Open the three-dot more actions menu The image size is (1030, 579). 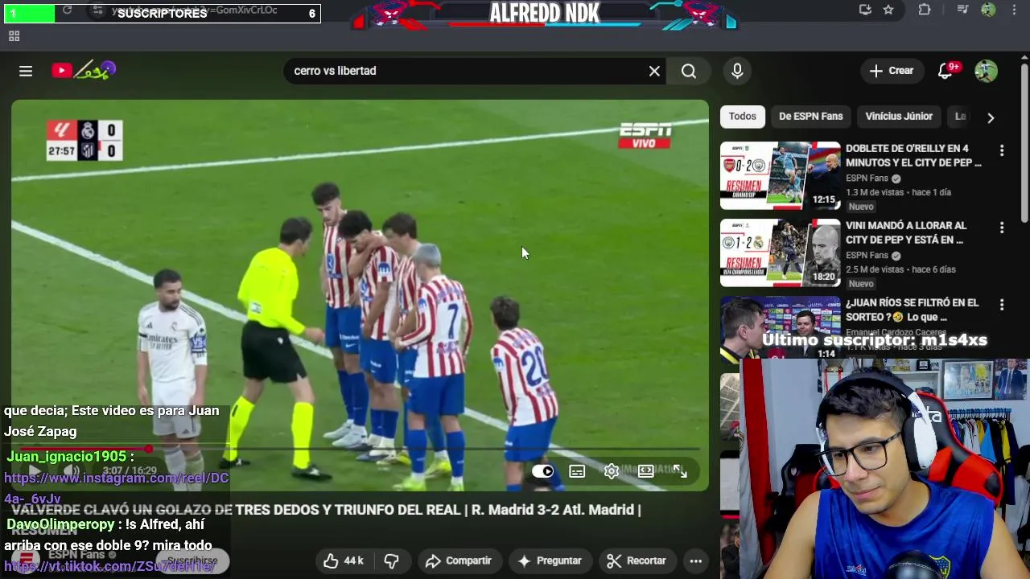(696, 561)
